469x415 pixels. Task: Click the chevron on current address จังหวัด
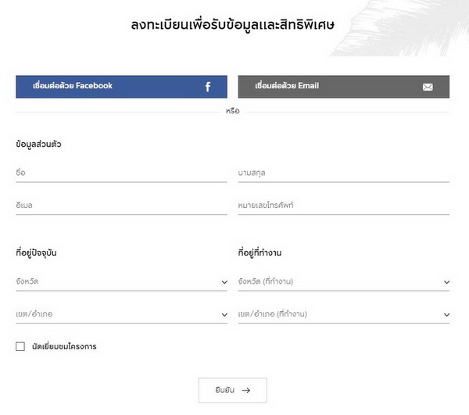tap(224, 282)
